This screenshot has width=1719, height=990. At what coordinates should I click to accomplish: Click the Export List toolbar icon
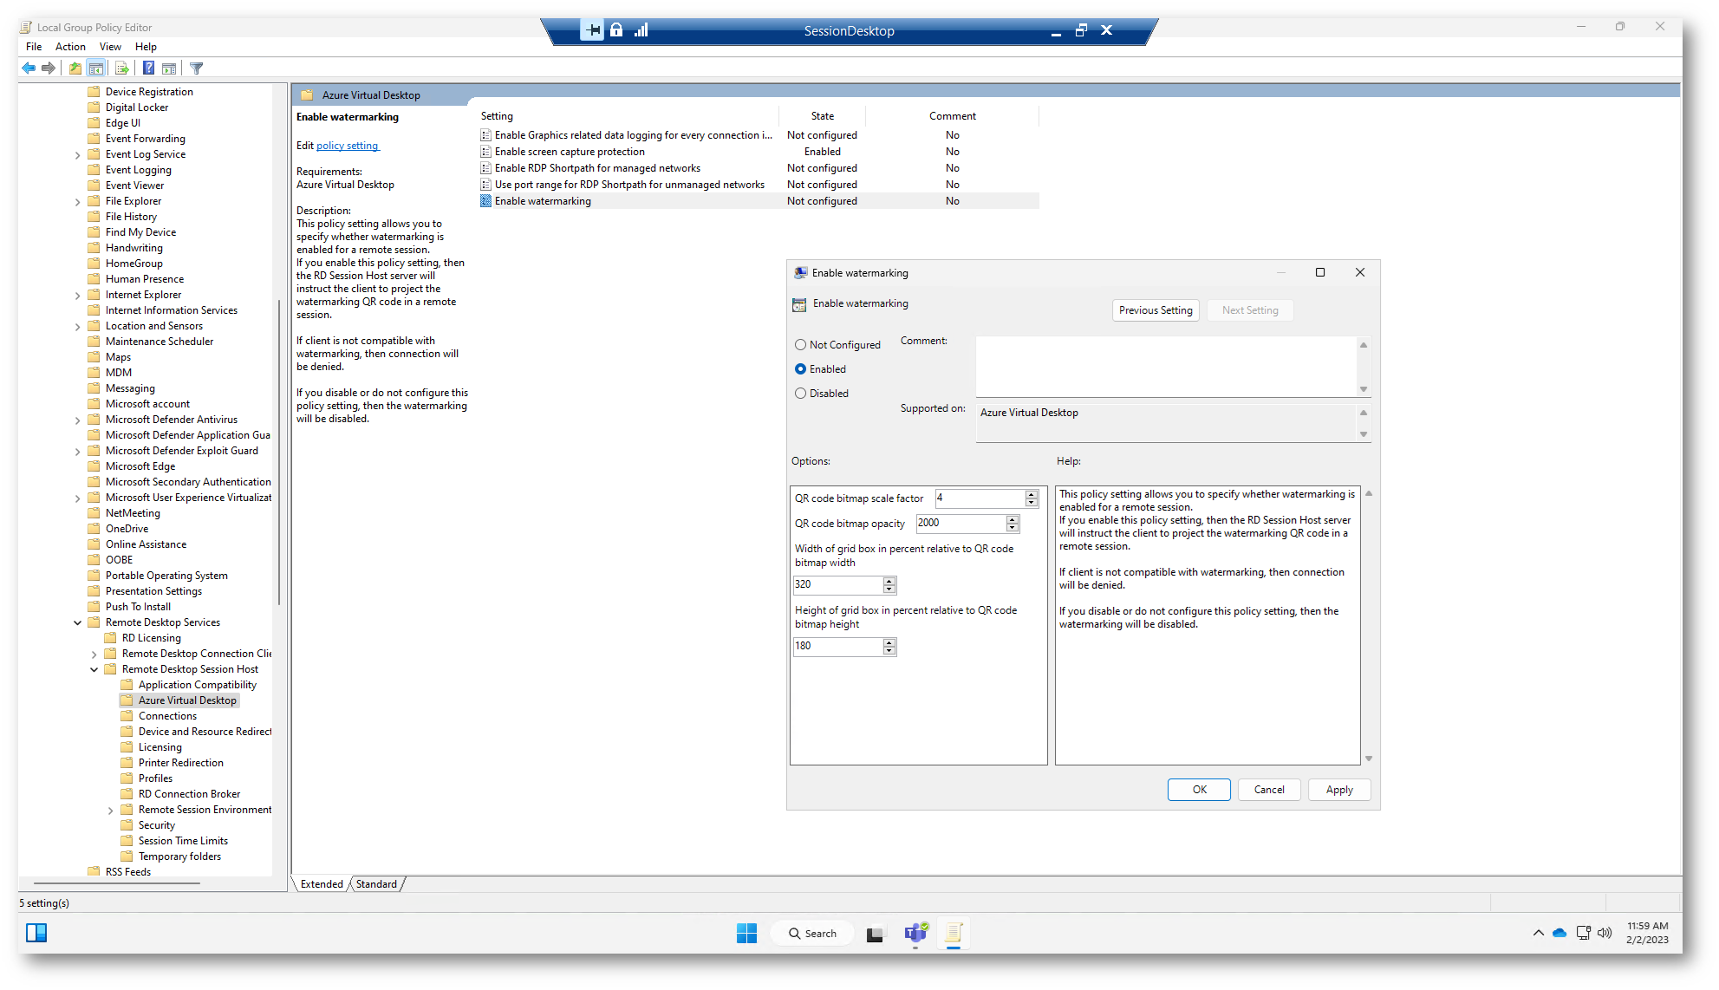point(122,68)
